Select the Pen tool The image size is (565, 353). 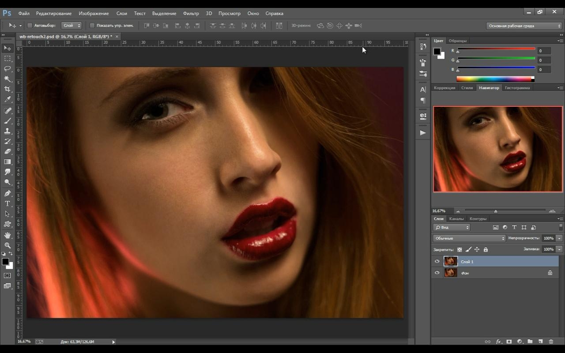point(8,193)
